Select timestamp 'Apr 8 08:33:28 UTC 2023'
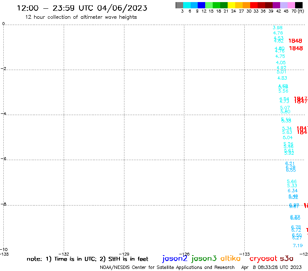This screenshot has height=271, width=308. coord(271,267)
